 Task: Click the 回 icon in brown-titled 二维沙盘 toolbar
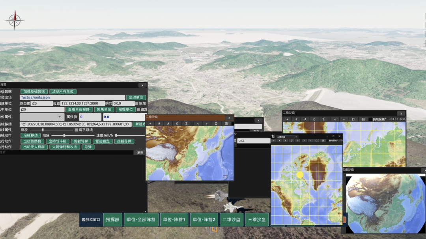point(226,123)
